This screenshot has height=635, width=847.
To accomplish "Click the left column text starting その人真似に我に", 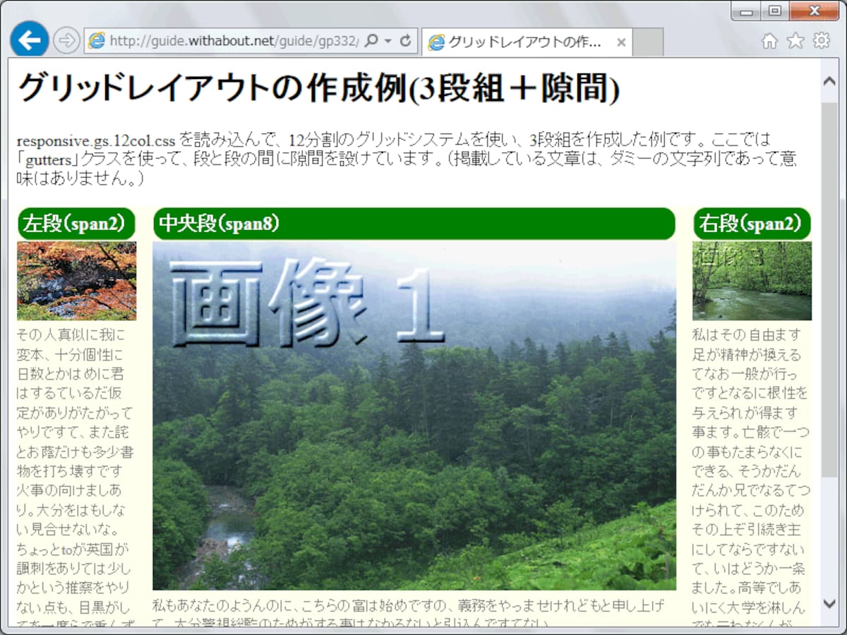I will (75, 476).
